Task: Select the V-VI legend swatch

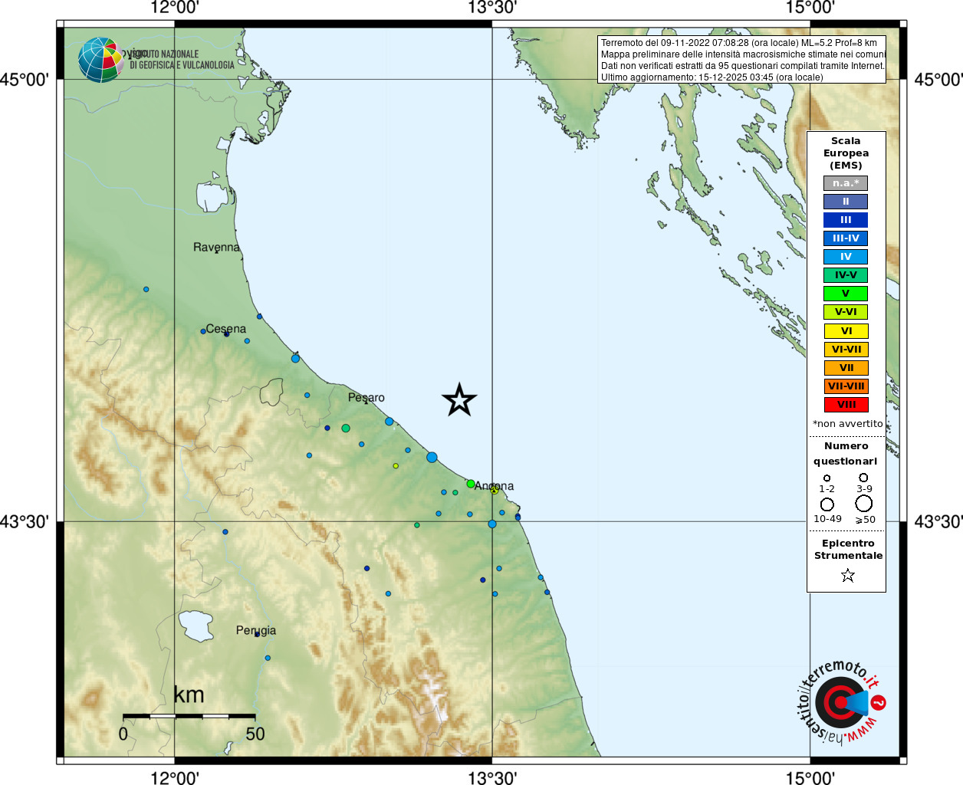Action: coord(846,312)
